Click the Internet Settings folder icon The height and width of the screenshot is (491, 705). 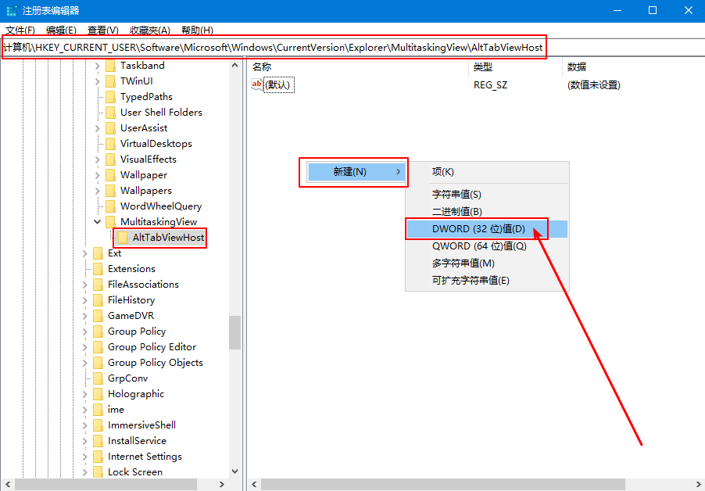tap(98, 457)
